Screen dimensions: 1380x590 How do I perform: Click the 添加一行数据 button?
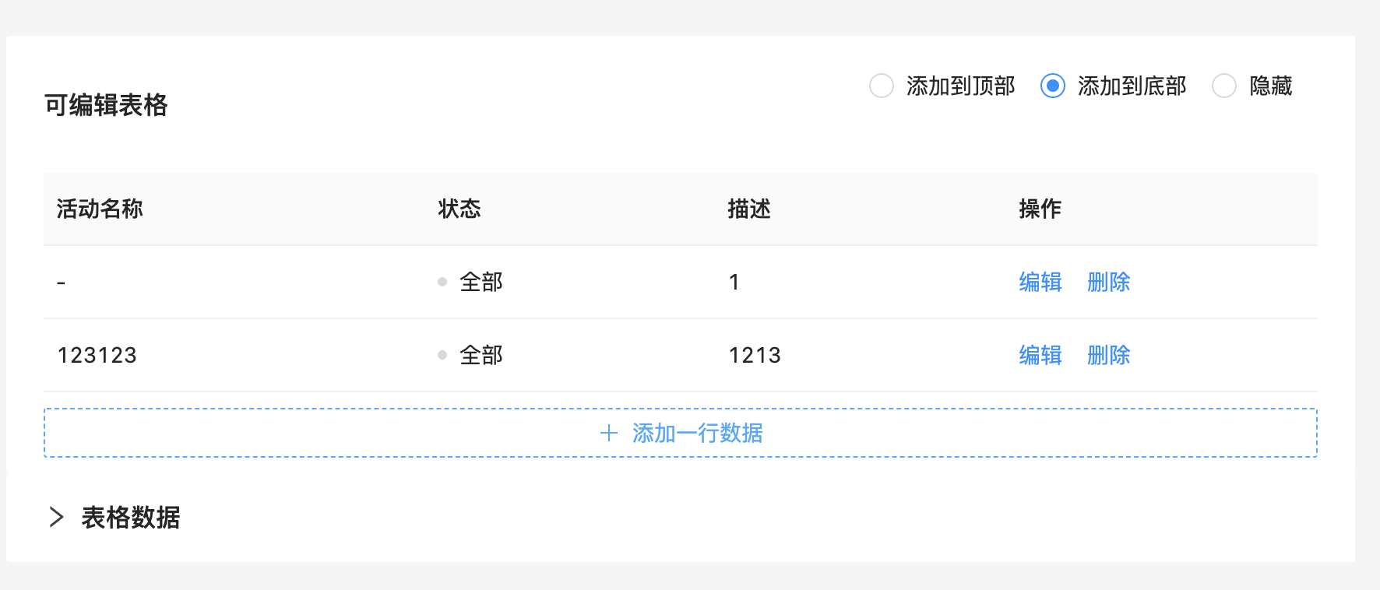tap(680, 433)
